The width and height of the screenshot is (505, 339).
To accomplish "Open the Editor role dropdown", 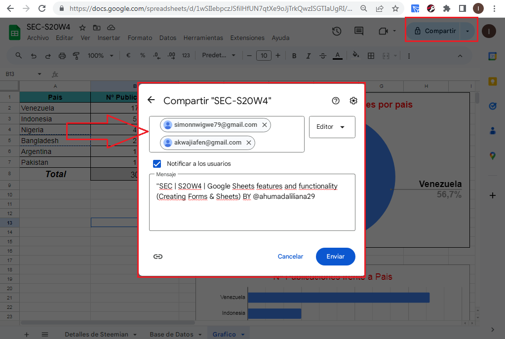I will click(x=332, y=127).
